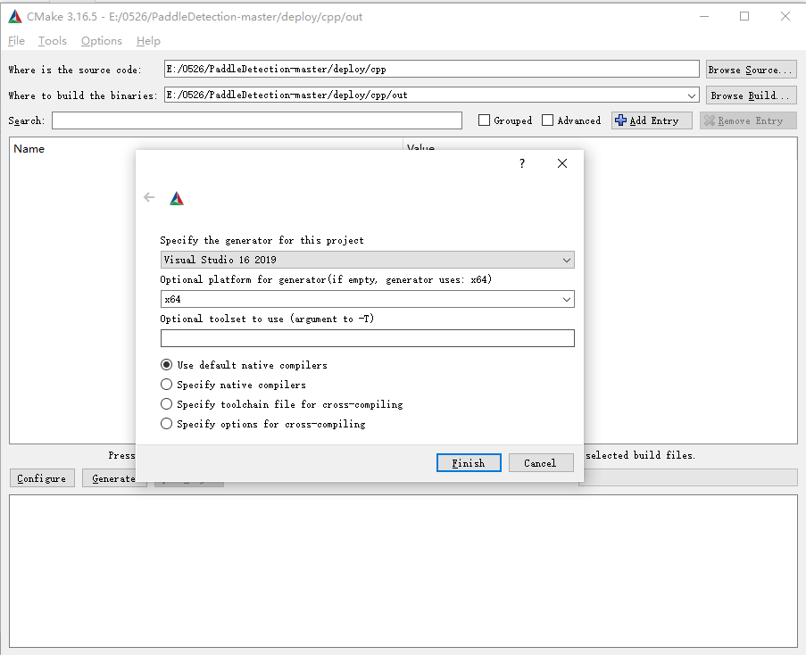Enable the Grouped checkbox
806x655 pixels.
pos(484,120)
